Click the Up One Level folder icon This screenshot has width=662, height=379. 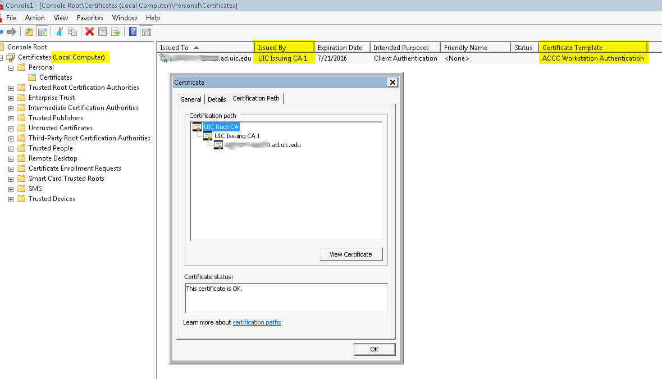tap(29, 31)
